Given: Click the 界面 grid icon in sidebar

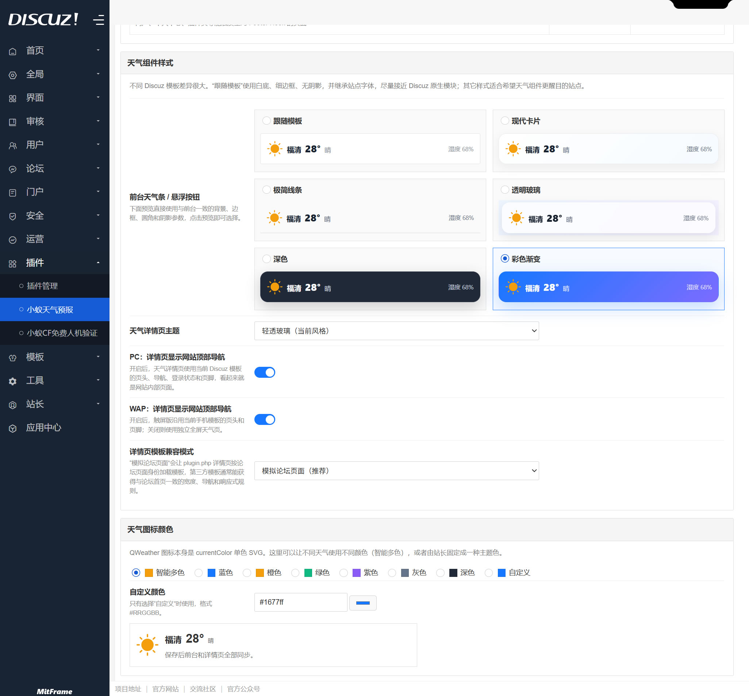Looking at the screenshot, I should point(12,98).
